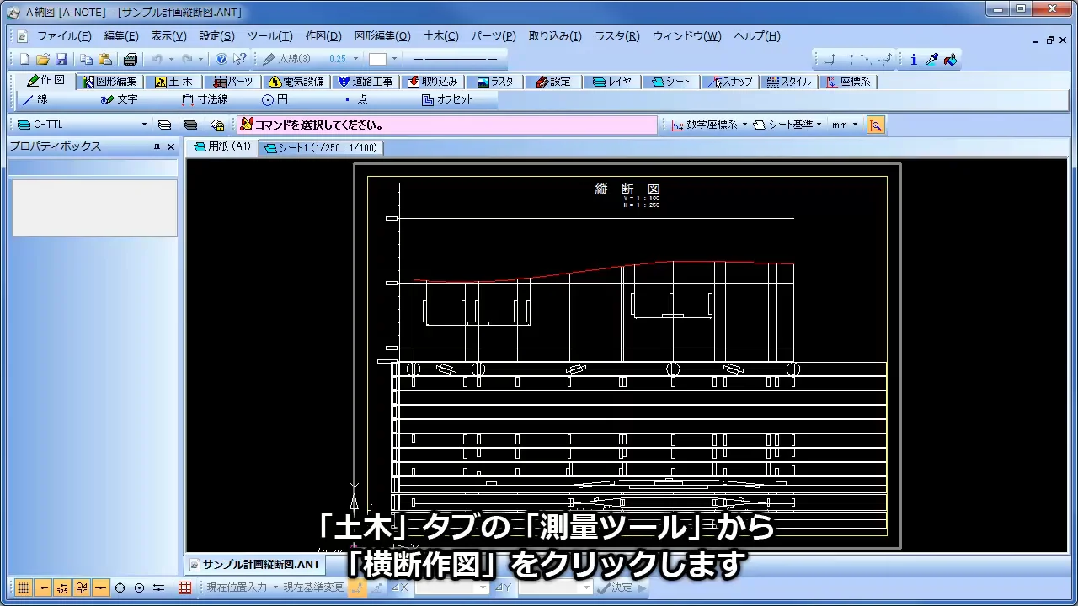
Task: Pick attributes with the eyedropper icon
Action: pos(932,59)
